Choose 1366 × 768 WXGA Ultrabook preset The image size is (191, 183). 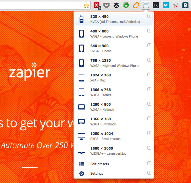pos(114,122)
